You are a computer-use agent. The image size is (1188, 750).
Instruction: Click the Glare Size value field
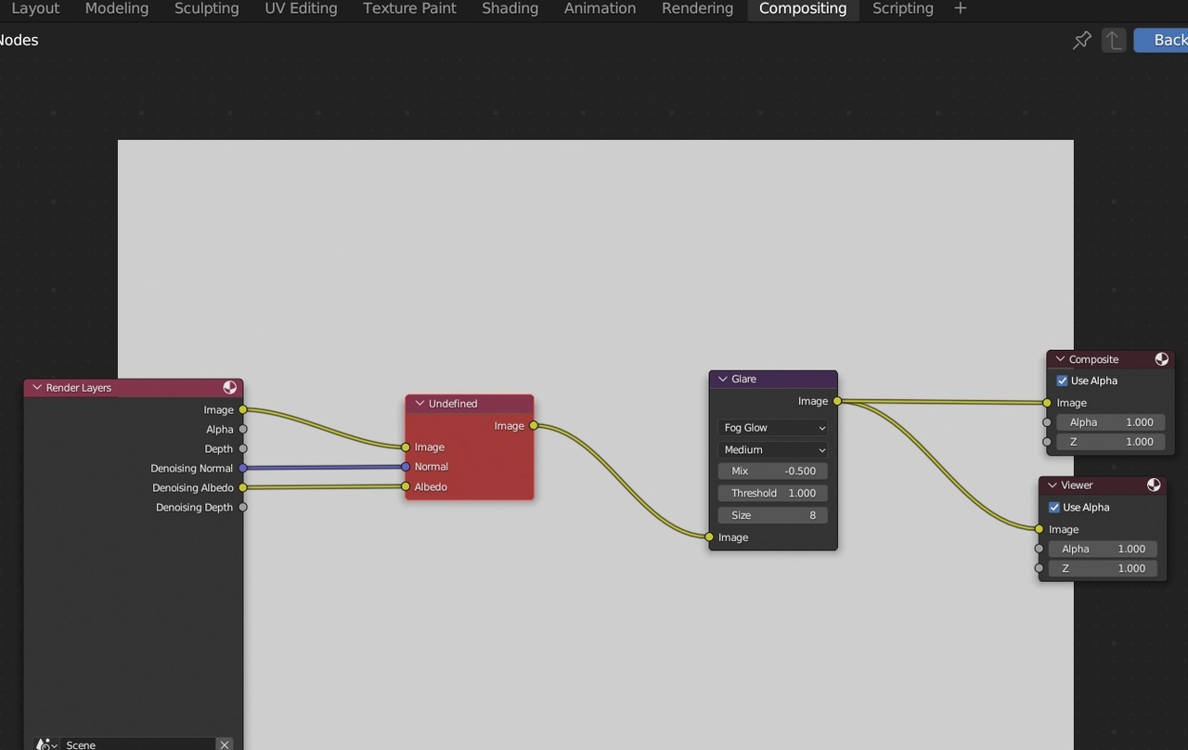773,515
